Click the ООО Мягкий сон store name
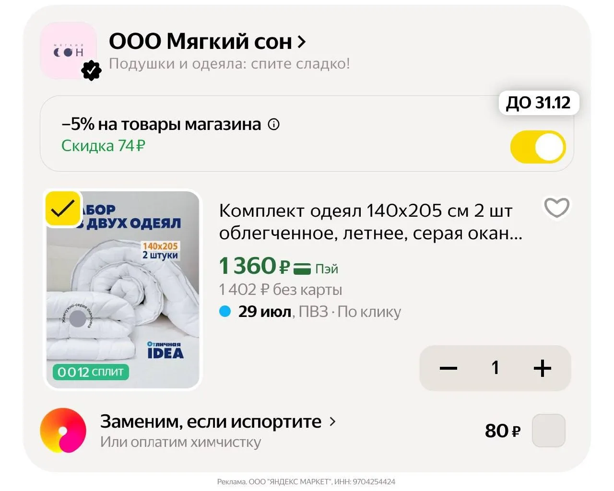The width and height of the screenshot is (614, 491). pos(200,42)
